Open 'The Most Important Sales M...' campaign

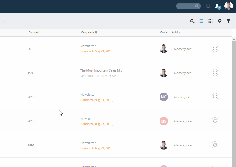pyautogui.click(x=101, y=70)
